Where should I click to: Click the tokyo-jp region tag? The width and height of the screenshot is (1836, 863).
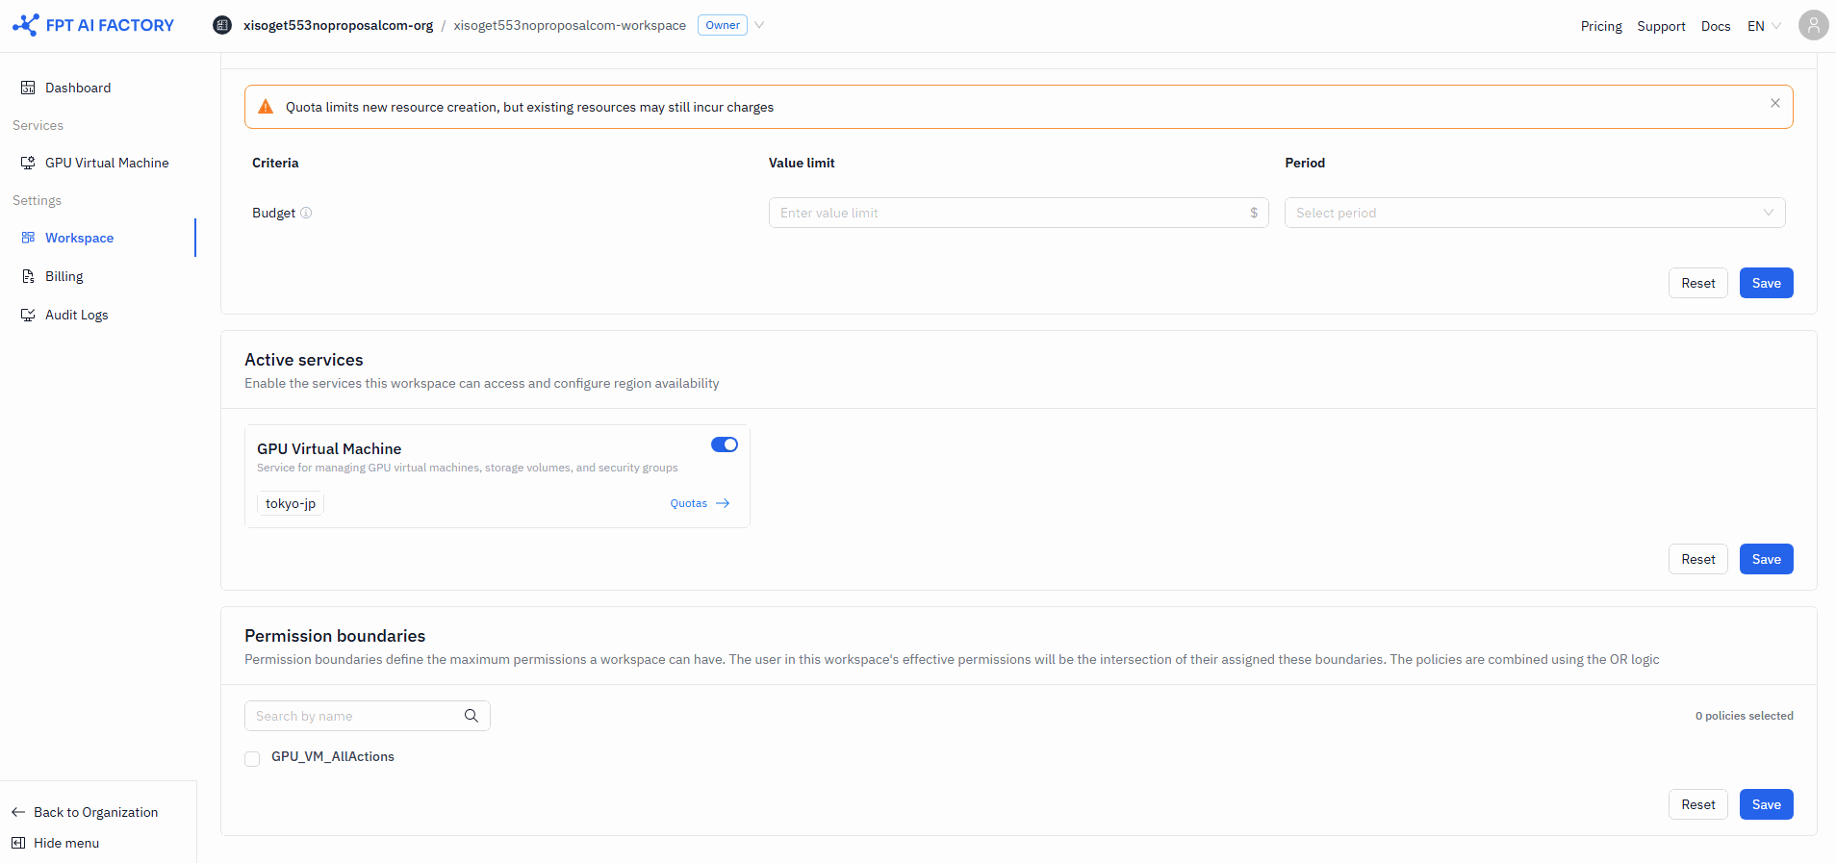pos(291,503)
